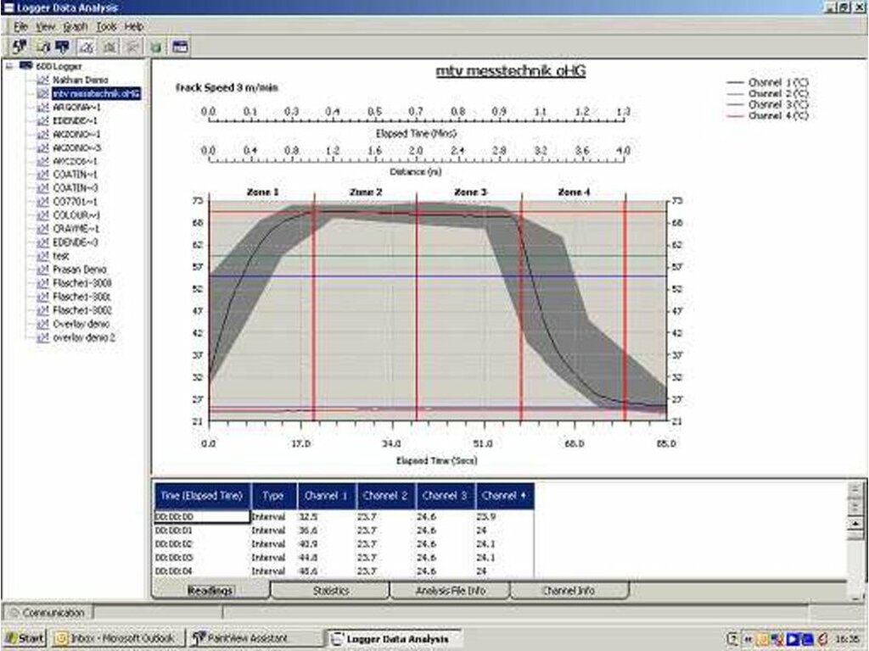Click the graph view toolbar icon

pos(86,47)
